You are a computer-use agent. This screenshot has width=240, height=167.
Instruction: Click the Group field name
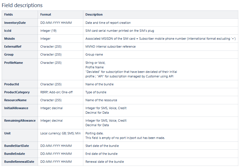pos(9,54)
